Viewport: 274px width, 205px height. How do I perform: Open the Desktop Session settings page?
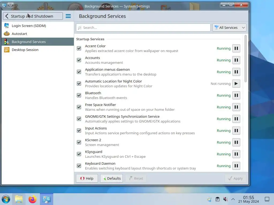click(x=38, y=50)
